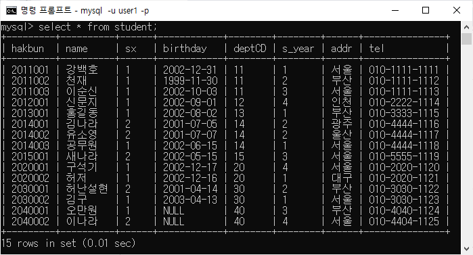The image size is (473, 255).
Task: Click birthday 1999-11-30
Action: click(x=190, y=80)
